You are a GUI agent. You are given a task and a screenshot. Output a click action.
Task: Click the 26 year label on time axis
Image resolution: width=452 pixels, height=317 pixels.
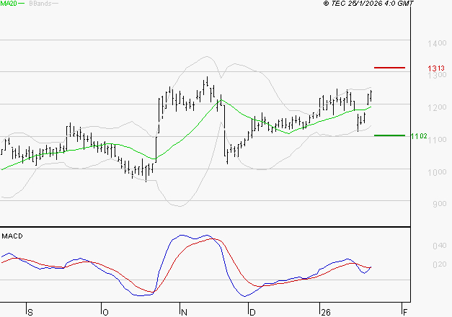pyautogui.click(x=326, y=313)
